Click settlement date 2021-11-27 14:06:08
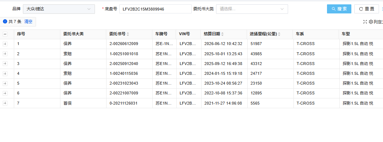 click(223, 103)
